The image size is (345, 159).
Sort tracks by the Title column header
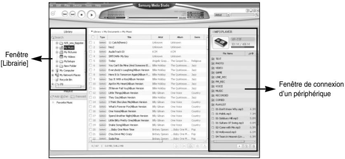(129, 37)
